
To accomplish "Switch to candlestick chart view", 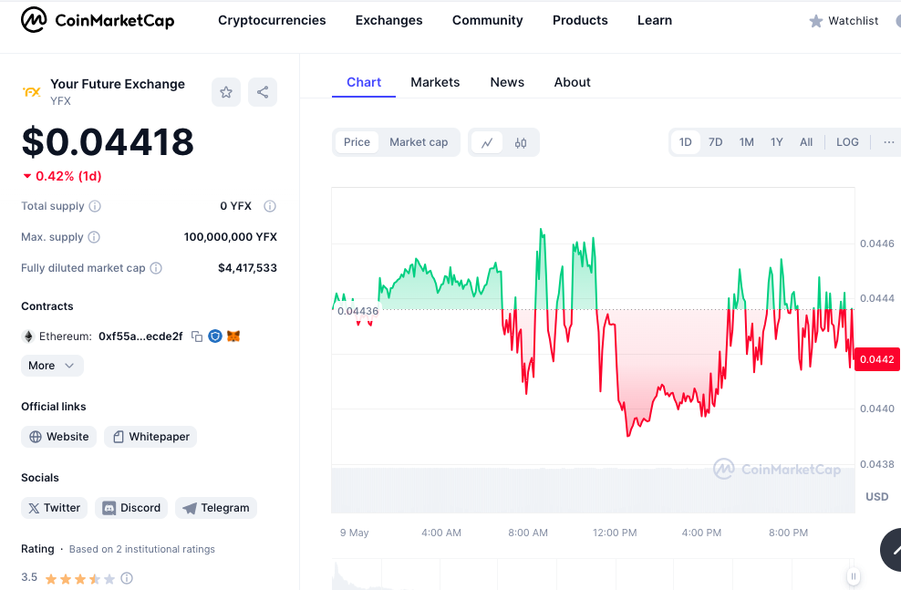I will (521, 142).
